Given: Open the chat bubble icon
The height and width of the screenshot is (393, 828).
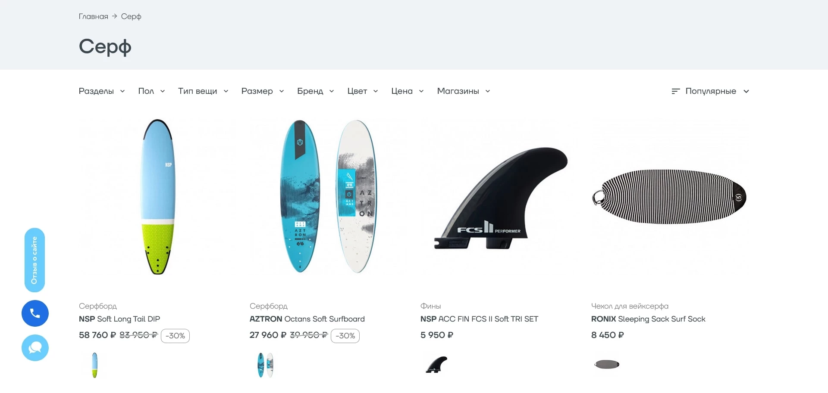Looking at the screenshot, I should point(35,348).
